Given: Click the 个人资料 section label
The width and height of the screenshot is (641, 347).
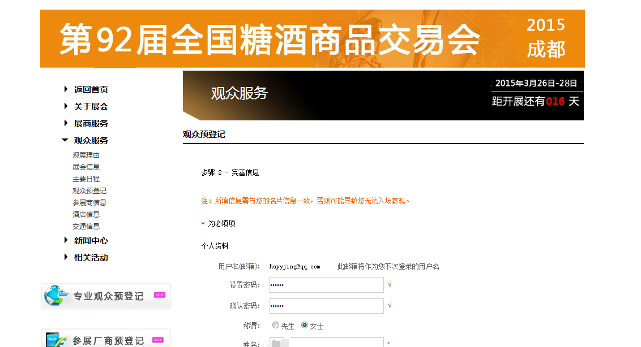Looking at the screenshot, I should click(x=215, y=246).
